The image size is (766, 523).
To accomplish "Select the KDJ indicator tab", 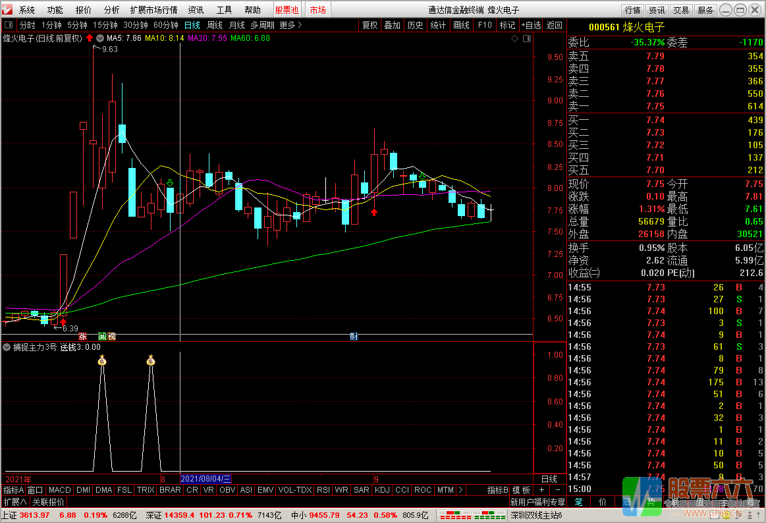I will click(x=382, y=490).
